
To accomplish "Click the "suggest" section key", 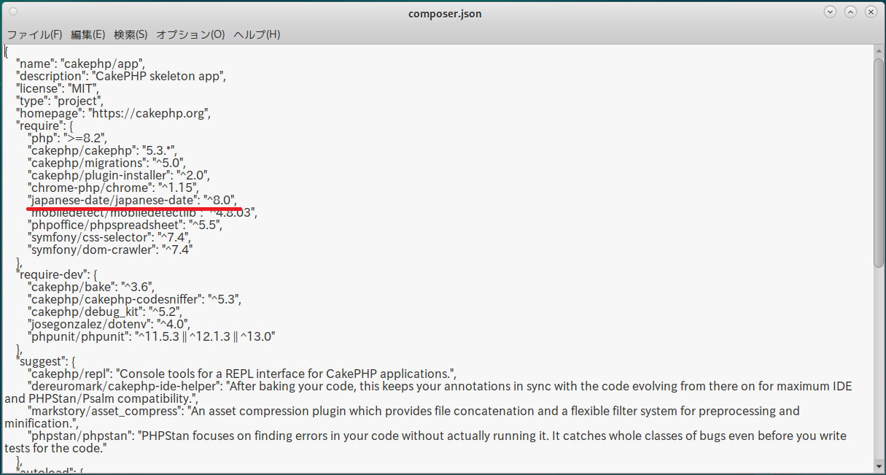I will tap(41, 361).
